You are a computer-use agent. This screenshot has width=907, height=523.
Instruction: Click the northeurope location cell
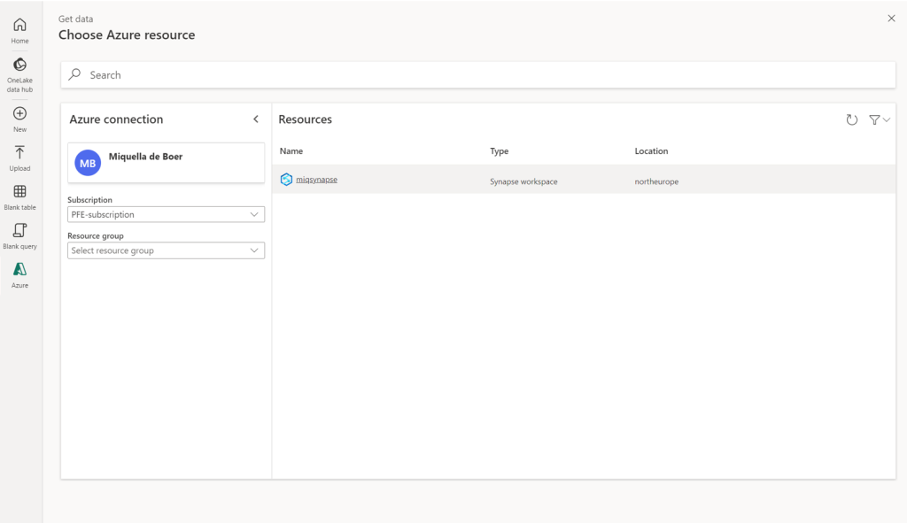click(x=656, y=181)
